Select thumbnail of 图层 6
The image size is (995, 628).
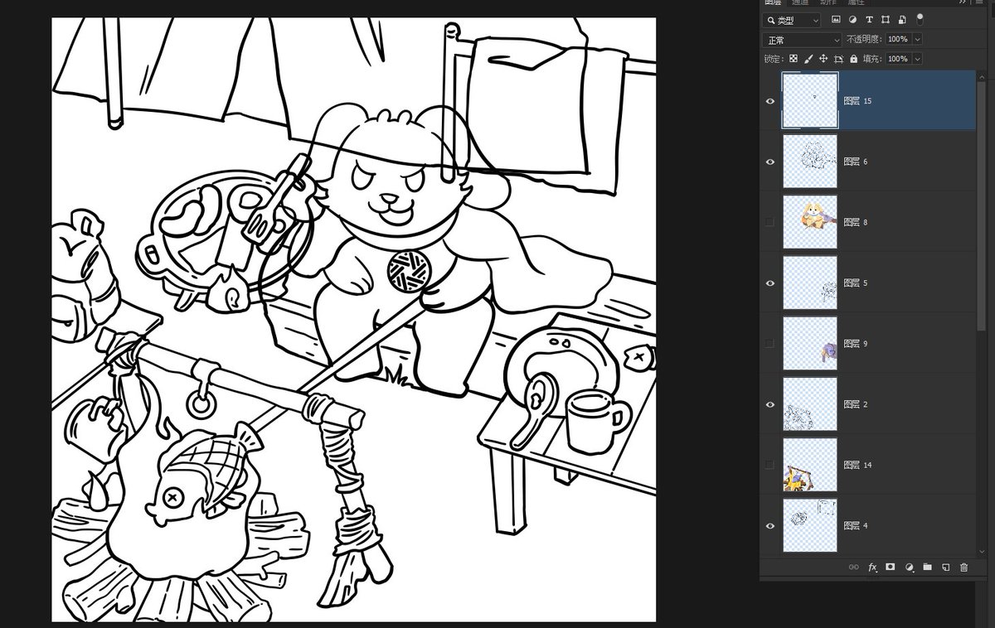(x=810, y=162)
